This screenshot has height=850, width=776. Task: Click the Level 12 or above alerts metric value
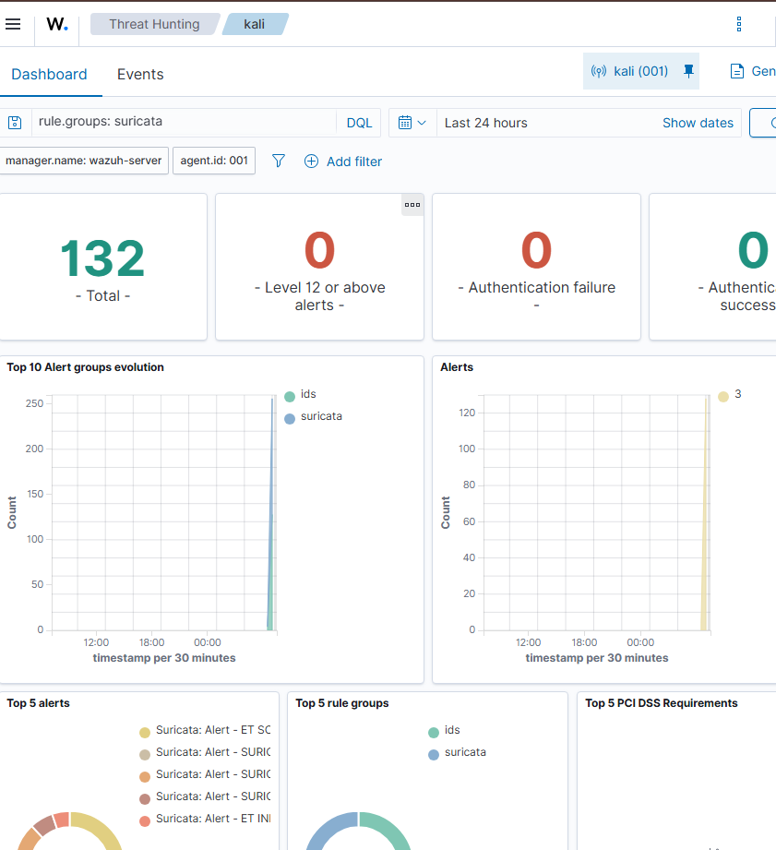click(x=320, y=250)
